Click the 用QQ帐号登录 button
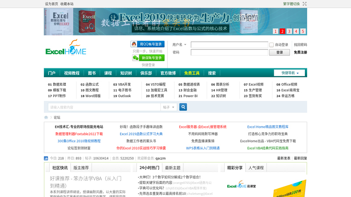This screenshot has width=351, height=197. point(147,44)
